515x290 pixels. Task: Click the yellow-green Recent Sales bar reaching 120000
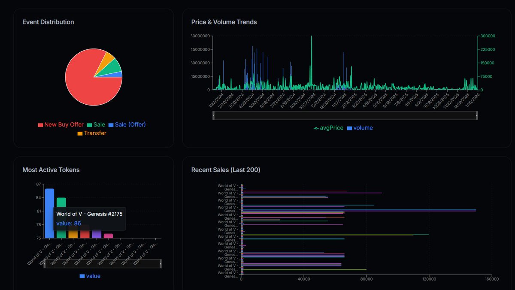coord(335,234)
